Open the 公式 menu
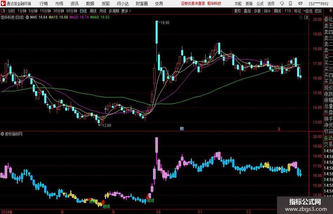This screenshot has width=333, height=214. point(260,4)
